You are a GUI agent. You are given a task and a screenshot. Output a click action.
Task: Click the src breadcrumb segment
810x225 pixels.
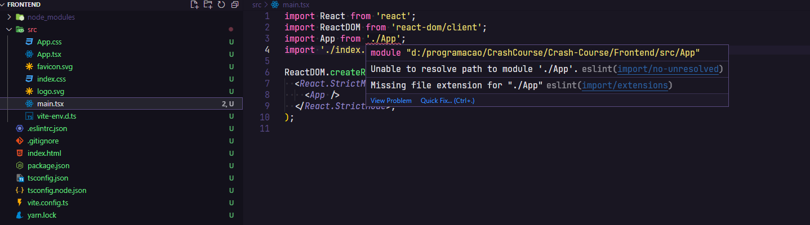(257, 4)
